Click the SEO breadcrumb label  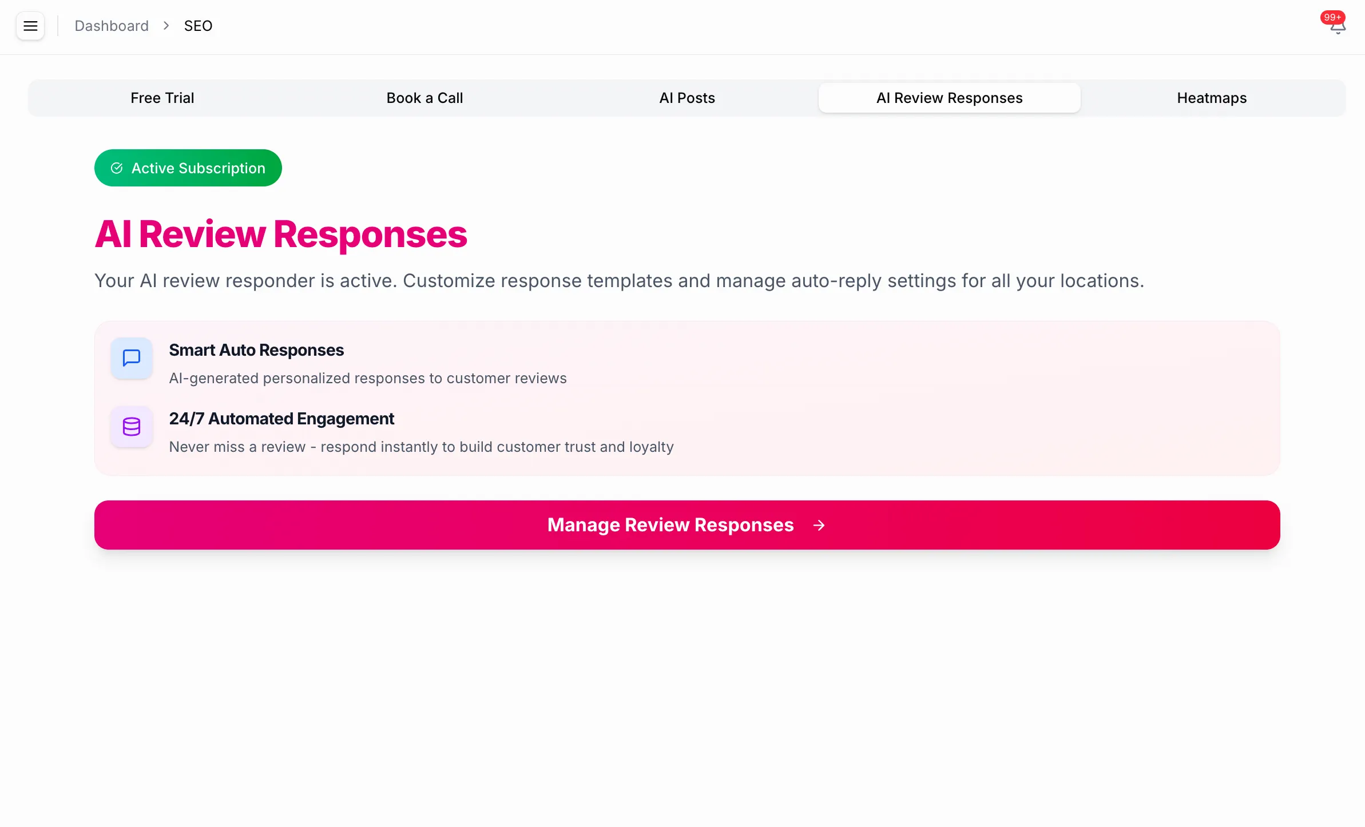197,26
